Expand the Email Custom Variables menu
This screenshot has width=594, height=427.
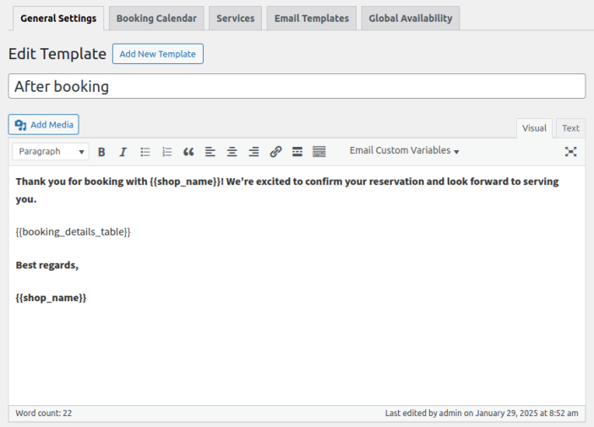pyautogui.click(x=404, y=151)
